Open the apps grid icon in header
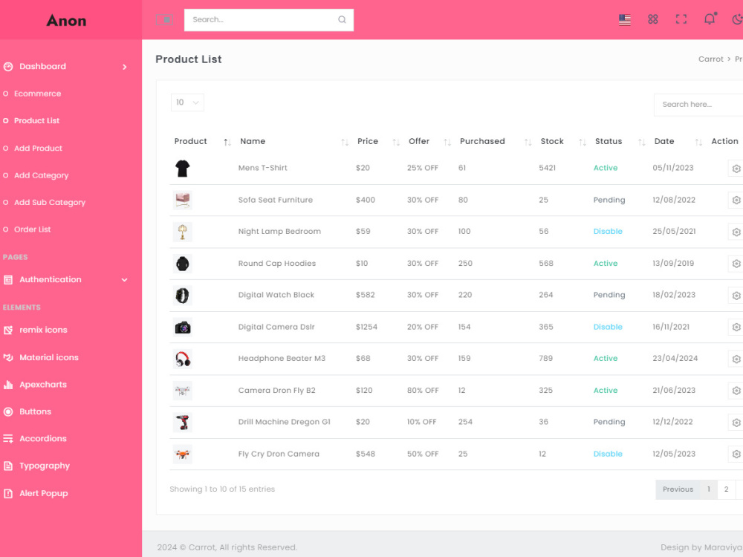This screenshot has height=557, width=743. coord(652,19)
